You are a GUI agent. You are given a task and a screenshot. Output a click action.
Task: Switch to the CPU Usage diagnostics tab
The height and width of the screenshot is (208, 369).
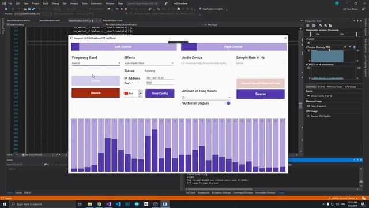click(x=350, y=87)
